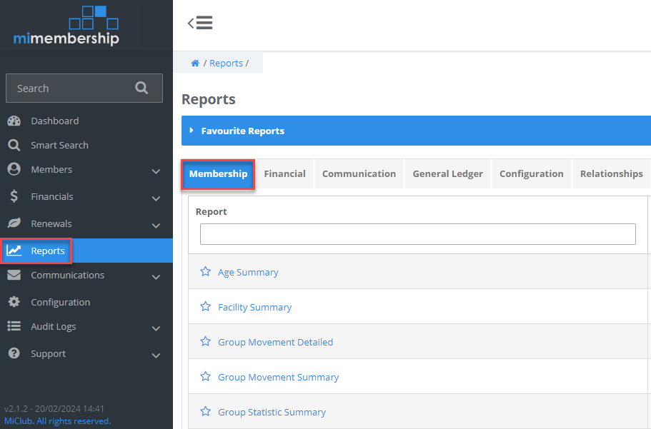
Task: Click the home icon in the breadcrumb
Action: 194,63
